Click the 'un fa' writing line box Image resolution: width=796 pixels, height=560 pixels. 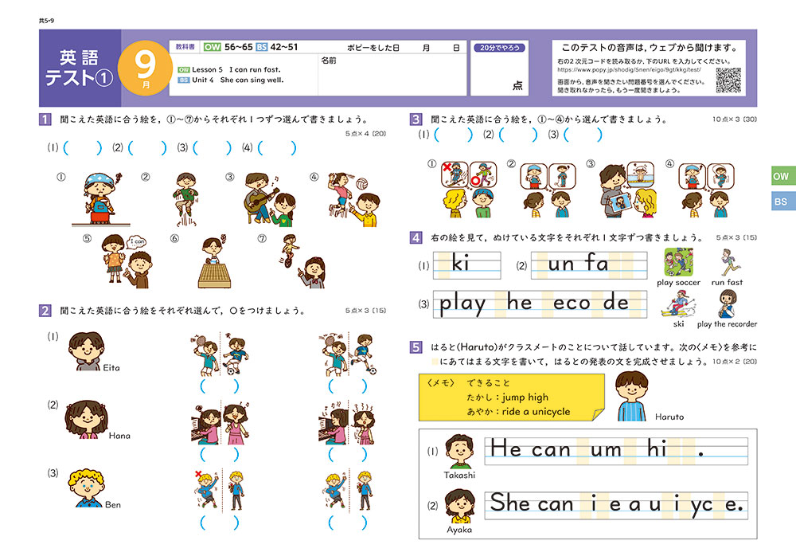(589, 265)
